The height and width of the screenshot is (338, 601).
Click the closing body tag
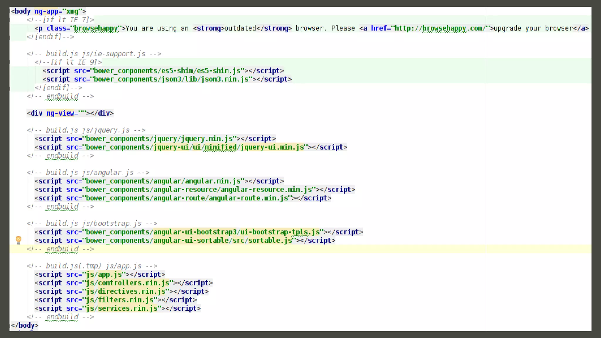click(25, 325)
